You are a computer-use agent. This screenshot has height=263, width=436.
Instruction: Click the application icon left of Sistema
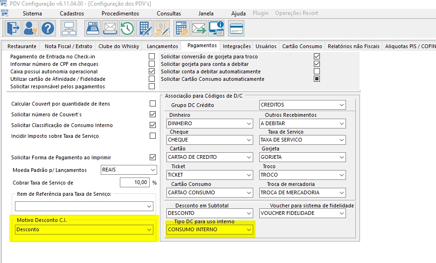point(5,13)
